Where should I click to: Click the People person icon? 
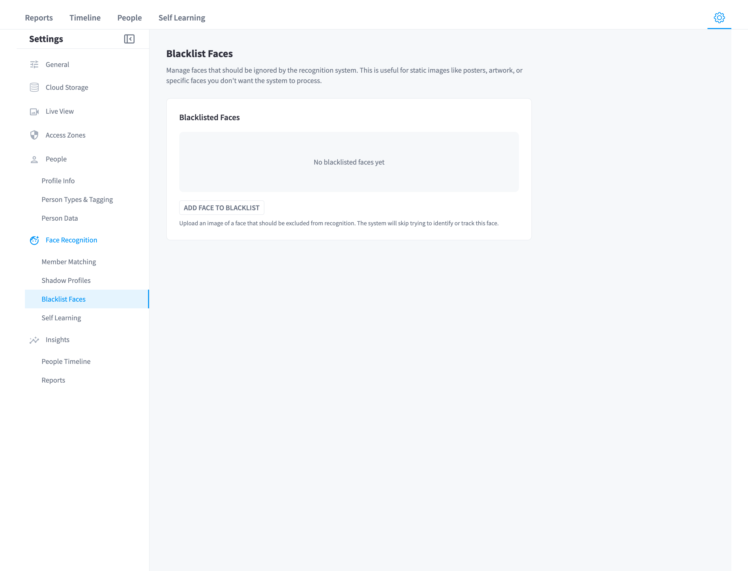34,159
